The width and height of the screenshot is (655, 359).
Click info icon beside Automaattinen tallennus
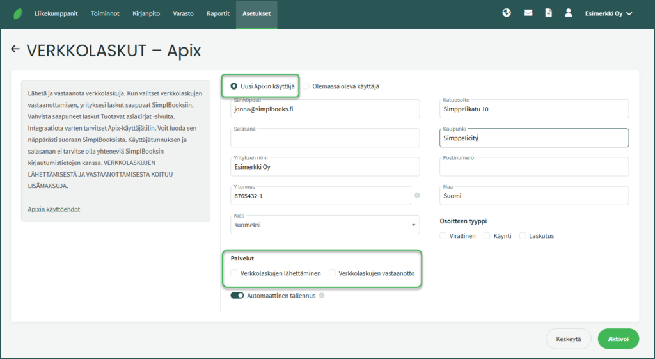tap(322, 296)
